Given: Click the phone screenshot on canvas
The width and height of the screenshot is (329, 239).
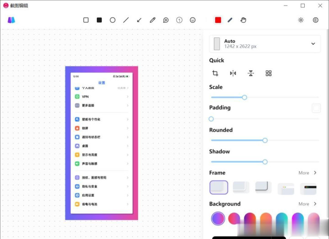Looking at the screenshot, I should 101,143.
